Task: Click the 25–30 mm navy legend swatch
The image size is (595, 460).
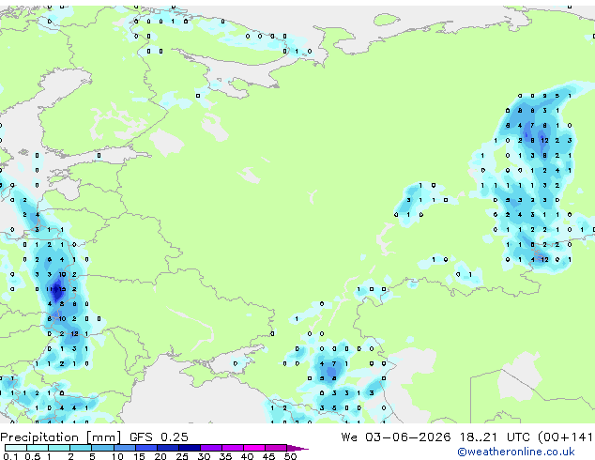Action: pyautogui.click(x=189, y=448)
